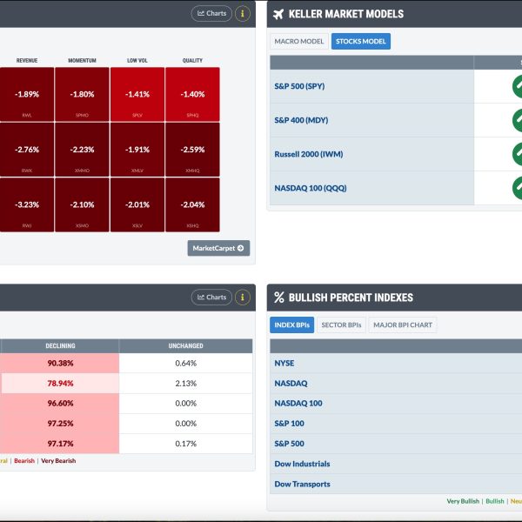Click the 78.94% declining value
This screenshot has height=522, width=522.
point(60,384)
